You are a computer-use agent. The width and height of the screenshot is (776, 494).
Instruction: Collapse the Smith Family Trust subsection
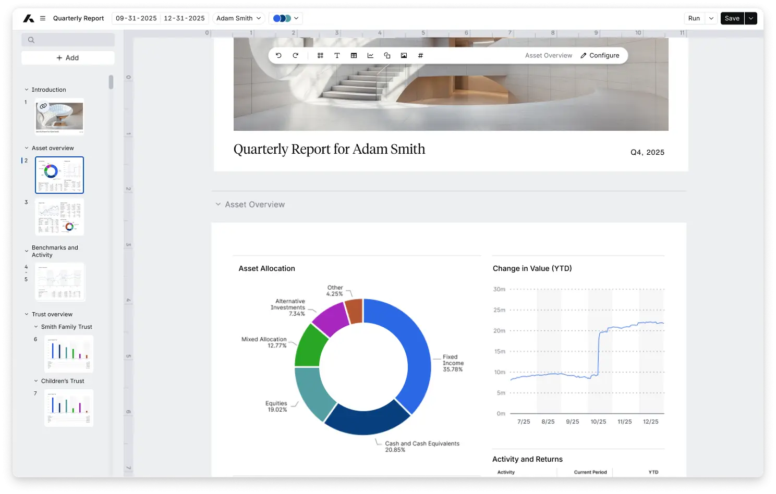tap(36, 327)
